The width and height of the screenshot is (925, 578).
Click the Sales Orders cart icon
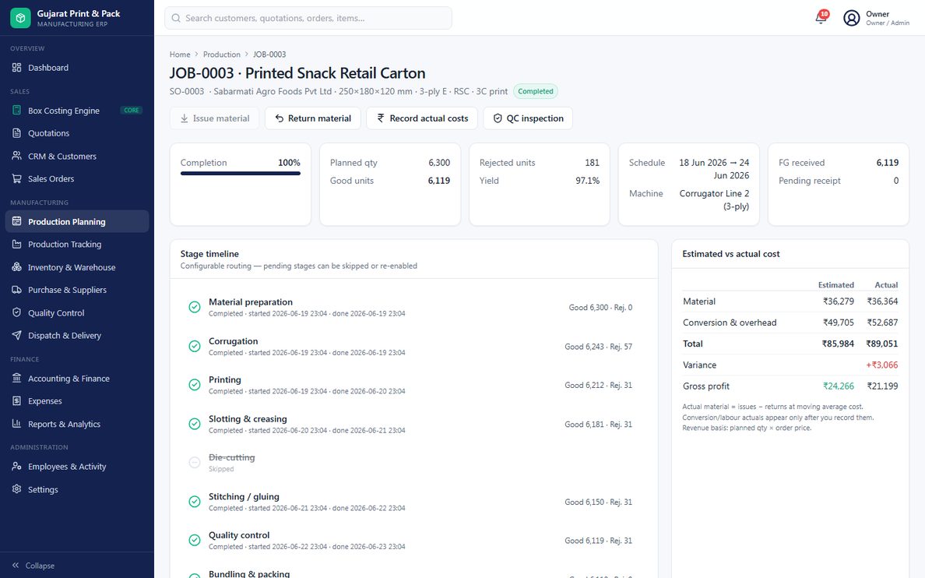click(x=16, y=178)
